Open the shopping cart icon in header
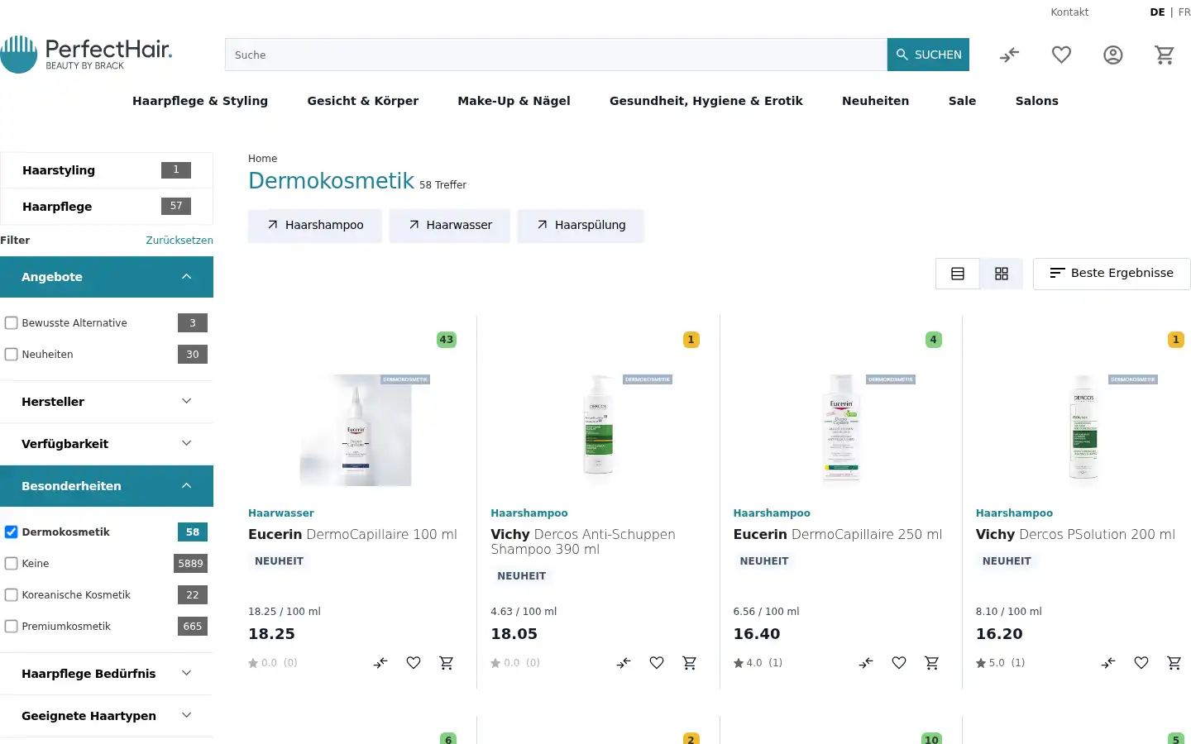 1165,55
